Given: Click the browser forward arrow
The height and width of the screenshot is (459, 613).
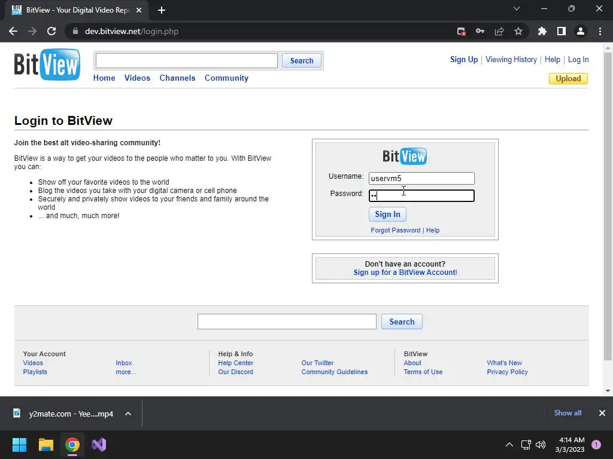Looking at the screenshot, I should 32,31.
